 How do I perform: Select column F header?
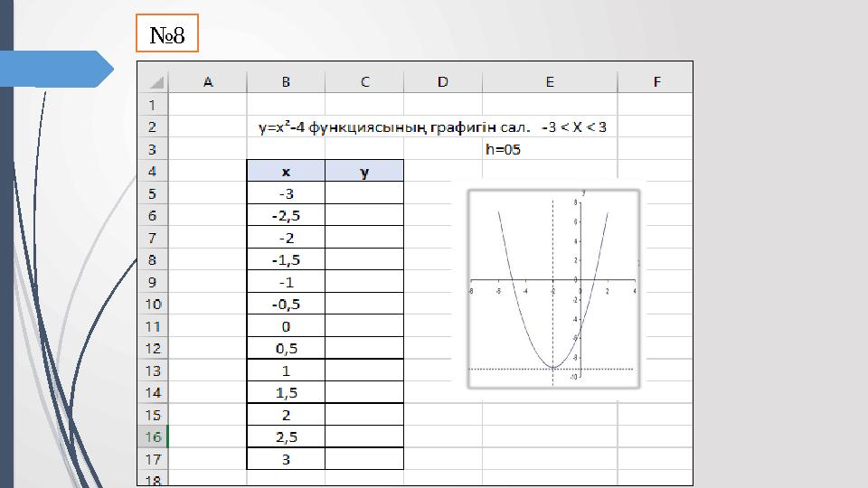(x=656, y=82)
